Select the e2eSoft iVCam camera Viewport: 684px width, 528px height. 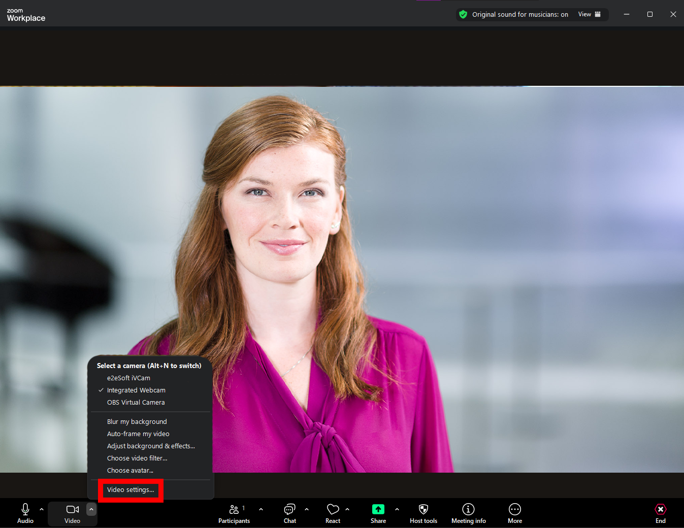[128, 378]
